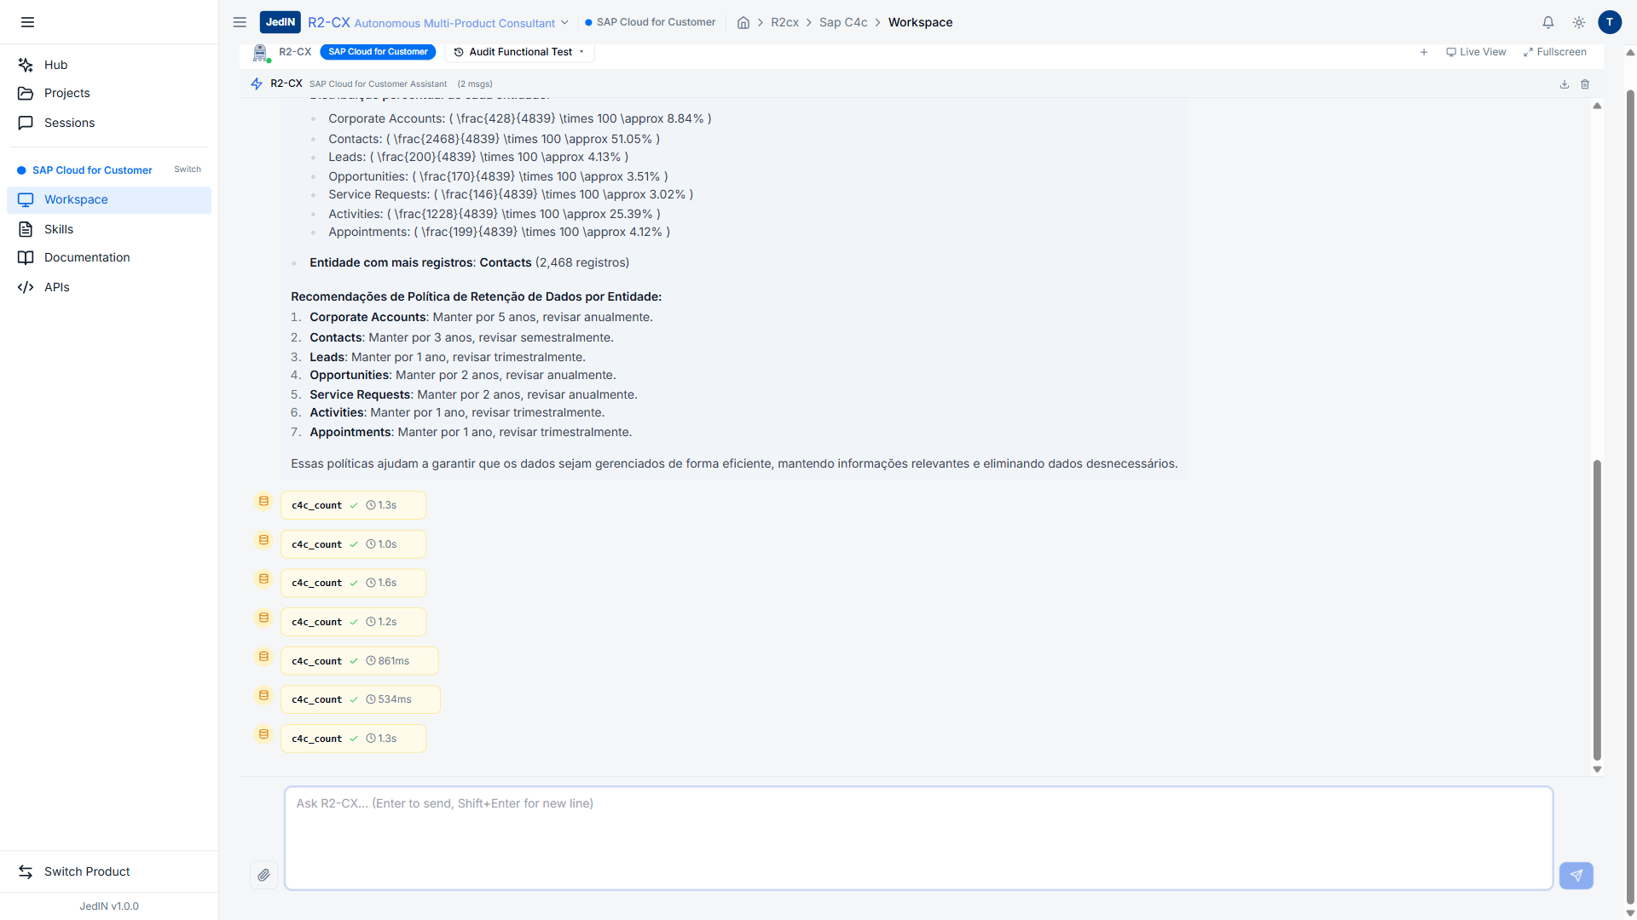Add new session with plus icon
1637x920 pixels.
pos(1424,52)
